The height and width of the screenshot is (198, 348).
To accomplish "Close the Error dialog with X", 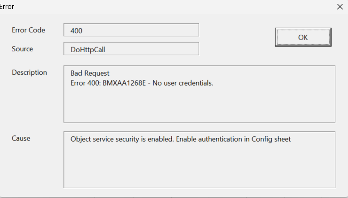I will click(x=340, y=7).
